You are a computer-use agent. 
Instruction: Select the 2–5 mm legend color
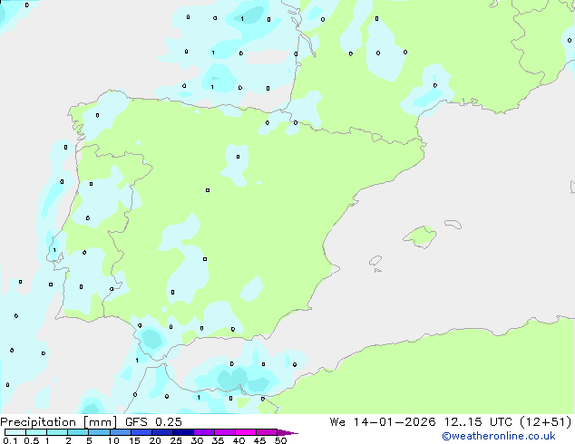[78, 432]
